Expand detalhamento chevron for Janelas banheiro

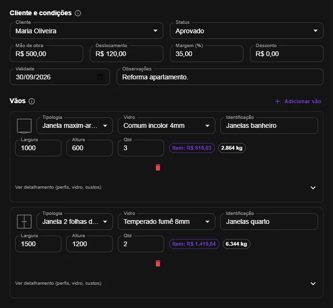click(x=313, y=188)
